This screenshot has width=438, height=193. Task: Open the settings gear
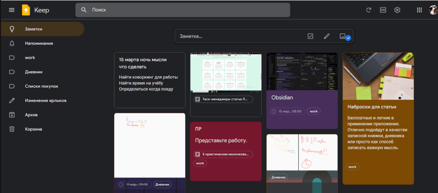[397, 10]
